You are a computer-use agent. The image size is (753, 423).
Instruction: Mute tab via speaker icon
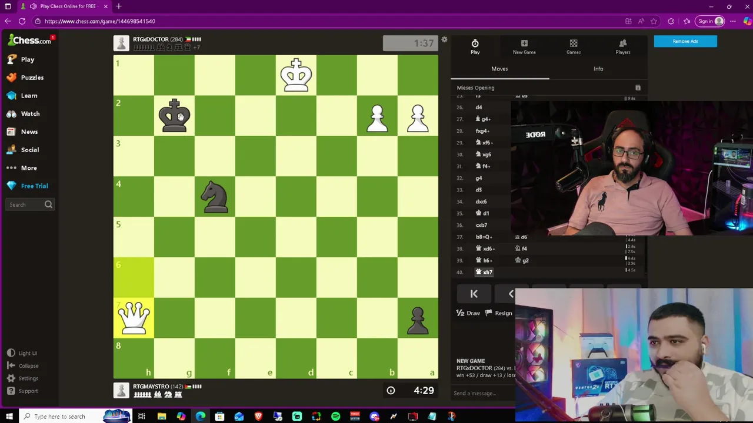[x=33, y=6]
